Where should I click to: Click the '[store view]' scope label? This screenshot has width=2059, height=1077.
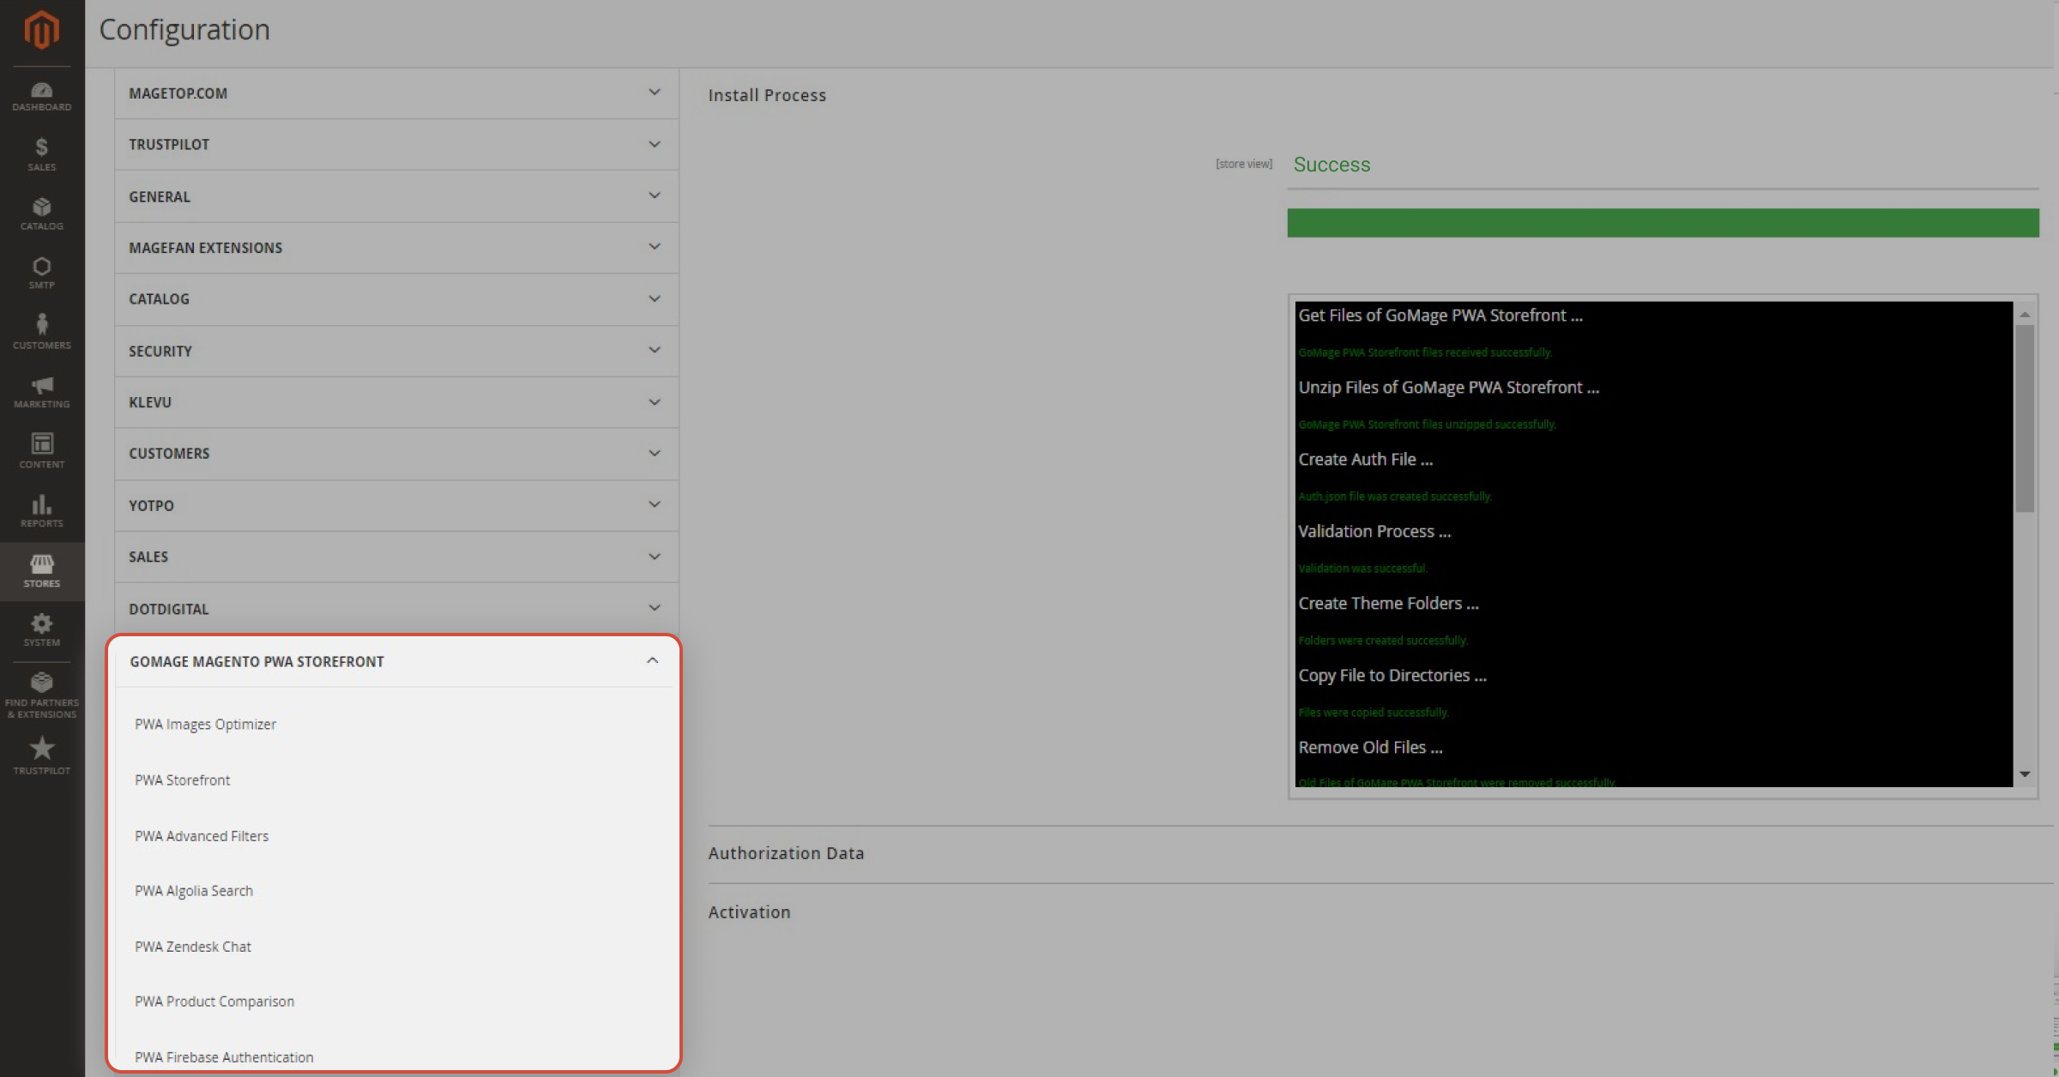1243,164
